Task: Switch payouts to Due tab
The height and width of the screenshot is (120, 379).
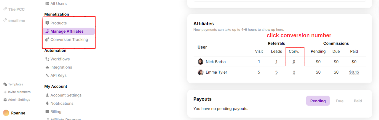Action: (340, 101)
